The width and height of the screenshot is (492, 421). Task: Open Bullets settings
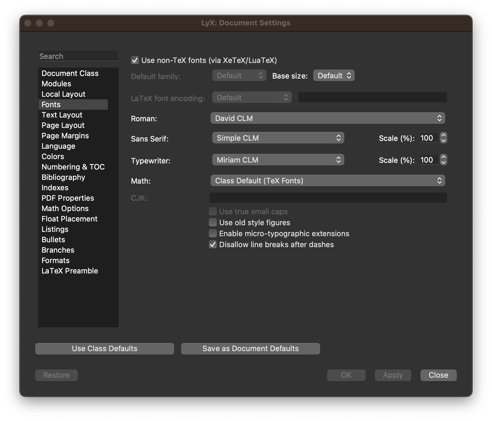click(x=73, y=240)
